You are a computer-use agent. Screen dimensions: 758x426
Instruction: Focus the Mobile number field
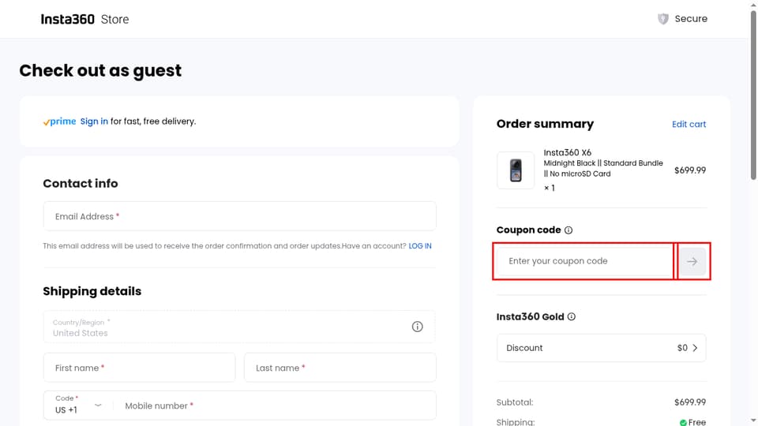(276, 405)
